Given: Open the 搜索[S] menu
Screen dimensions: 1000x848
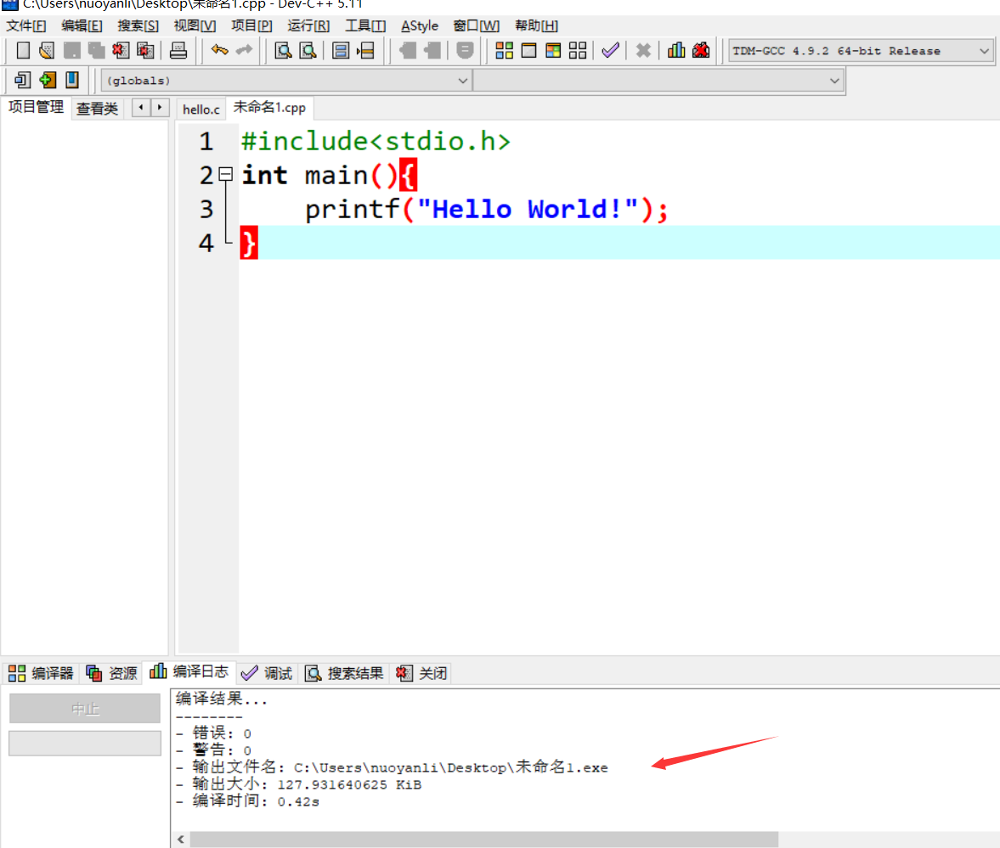Looking at the screenshot, I should (138, 25).
